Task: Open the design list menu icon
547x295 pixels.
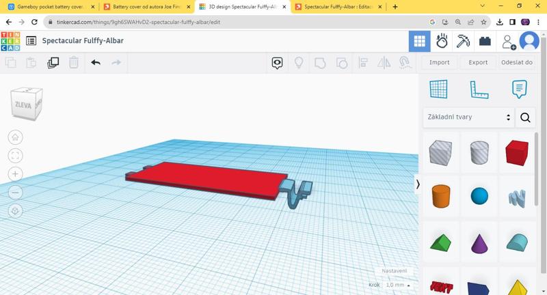Action: pyautogui.click(x=31, y=41)
